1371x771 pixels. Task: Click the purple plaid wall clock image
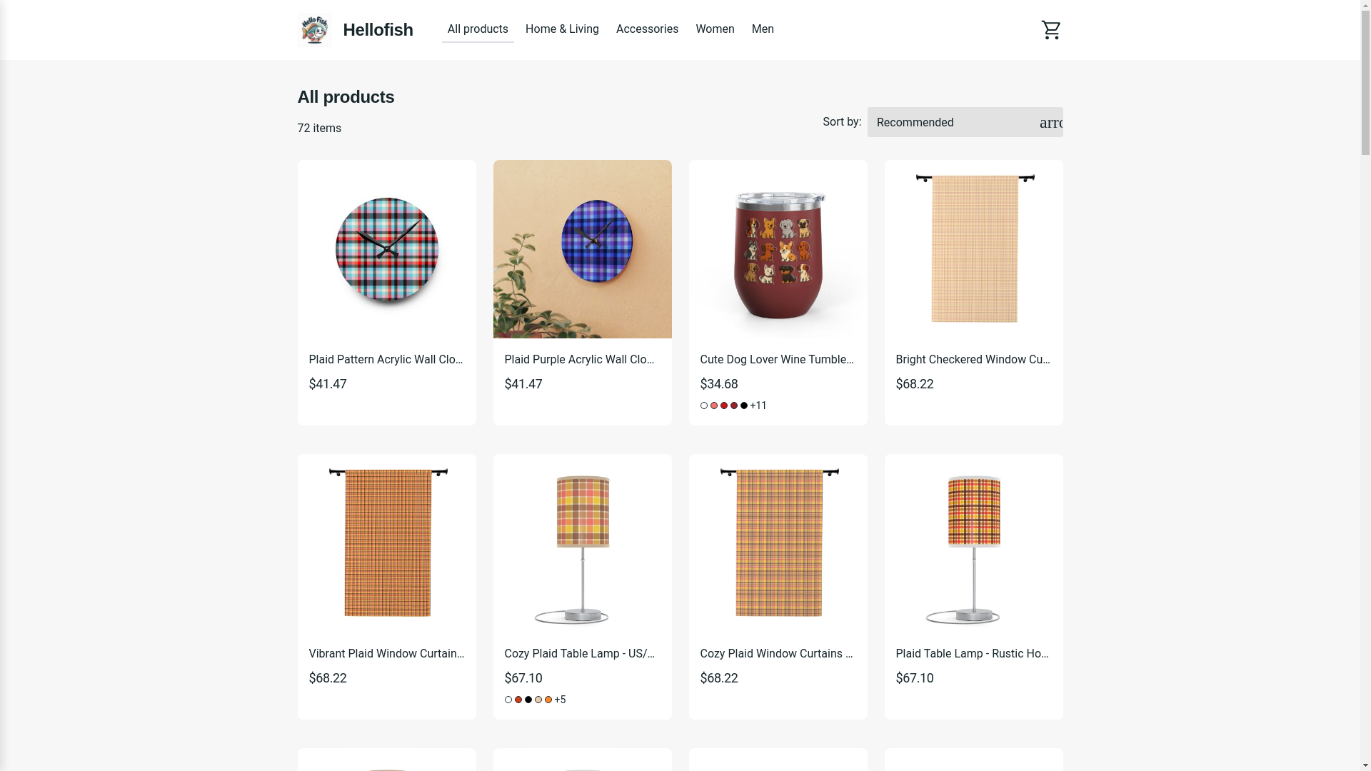point(582,249)
